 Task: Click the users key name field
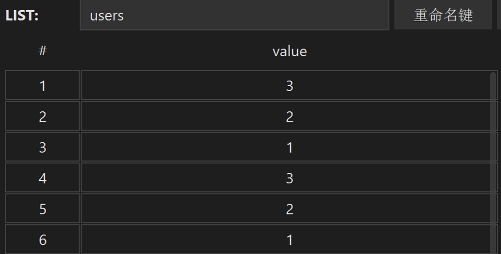tap(234, 15)
